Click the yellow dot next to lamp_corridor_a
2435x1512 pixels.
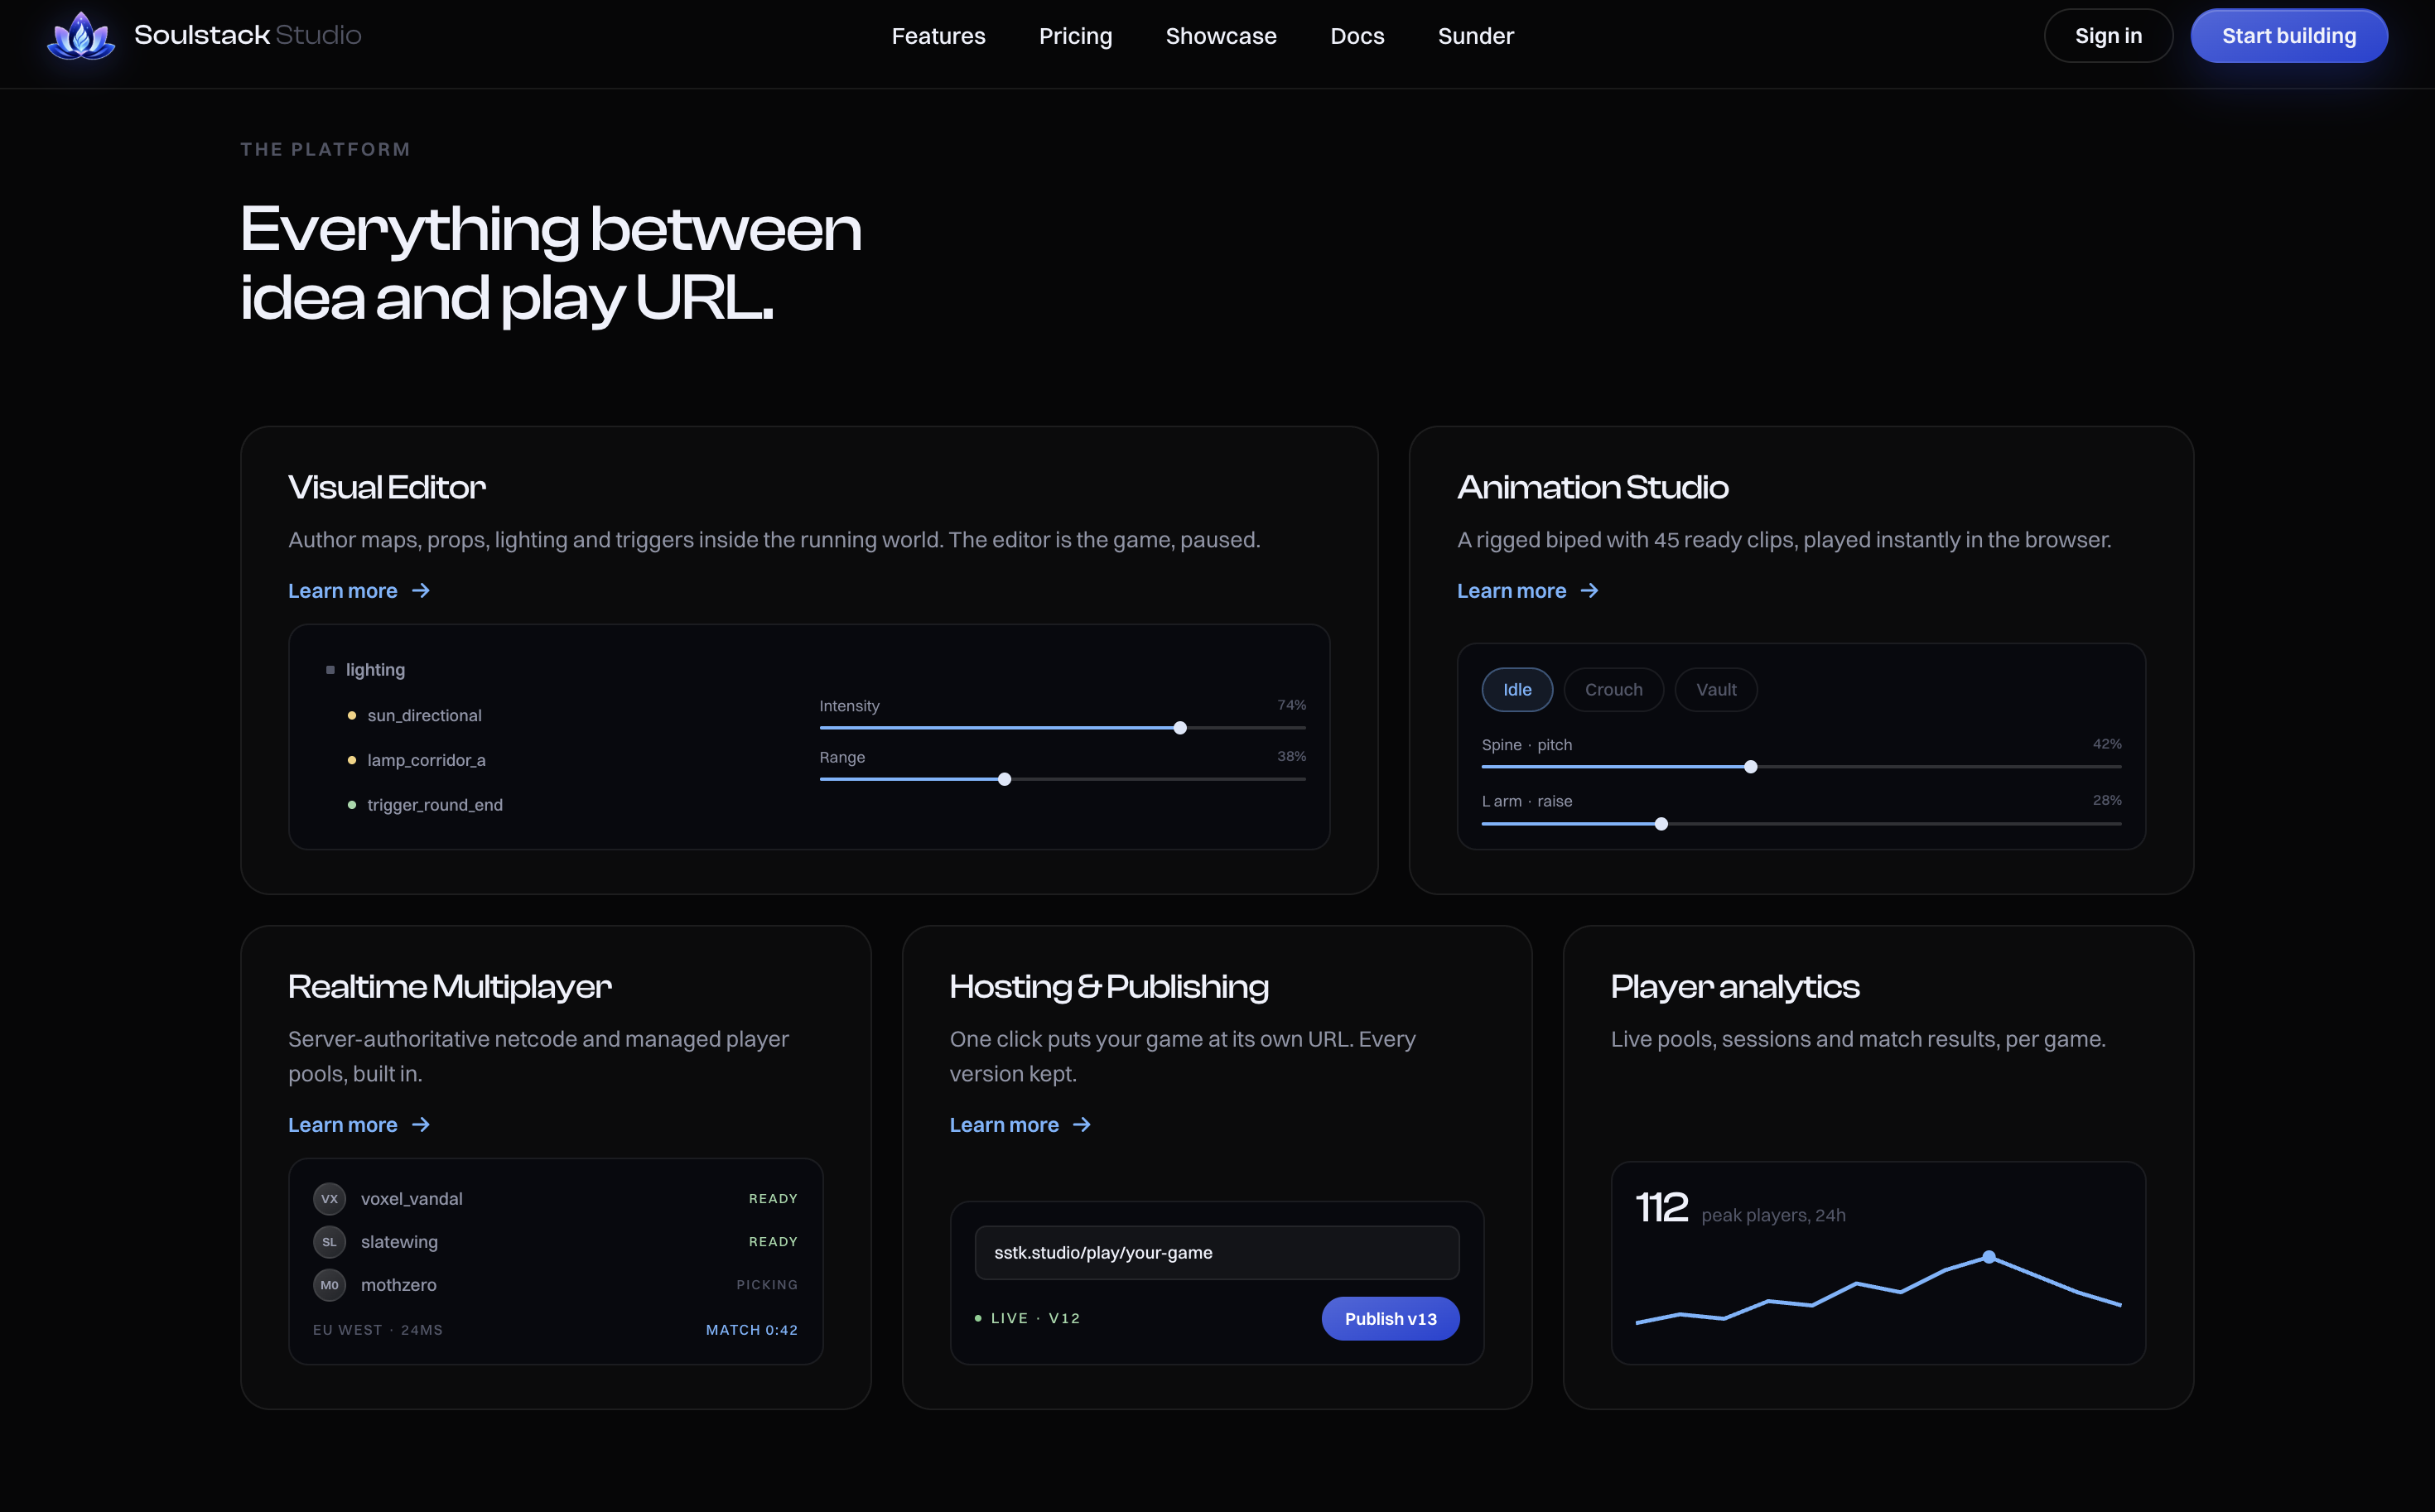click(x=352, y=760)
